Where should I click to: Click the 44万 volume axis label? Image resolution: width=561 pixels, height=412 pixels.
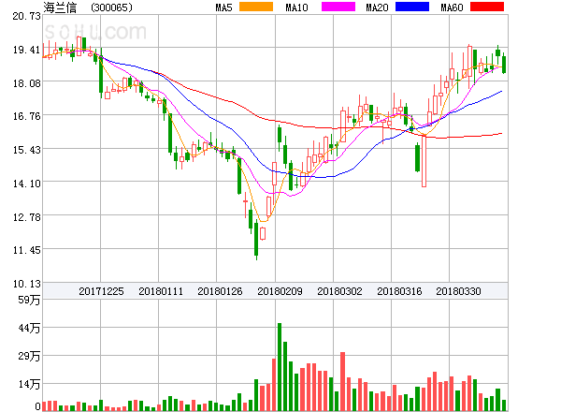pos(29,328)
